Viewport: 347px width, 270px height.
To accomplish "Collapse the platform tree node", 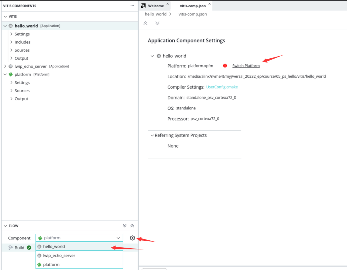I will coord(5,74).
